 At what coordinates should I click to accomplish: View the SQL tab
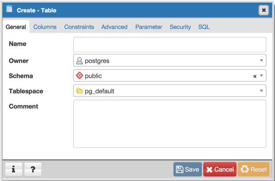pyautogui.click(x=204, y=27)
